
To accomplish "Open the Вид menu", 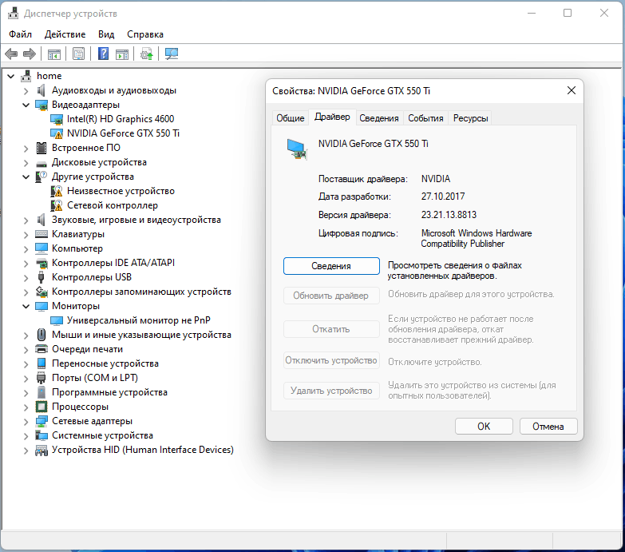I will pyautogui.click(x=106, y=34).
